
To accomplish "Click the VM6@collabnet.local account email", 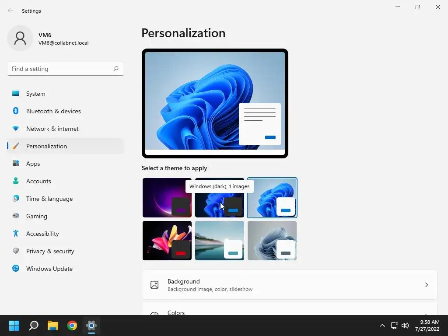I will 63,43.
